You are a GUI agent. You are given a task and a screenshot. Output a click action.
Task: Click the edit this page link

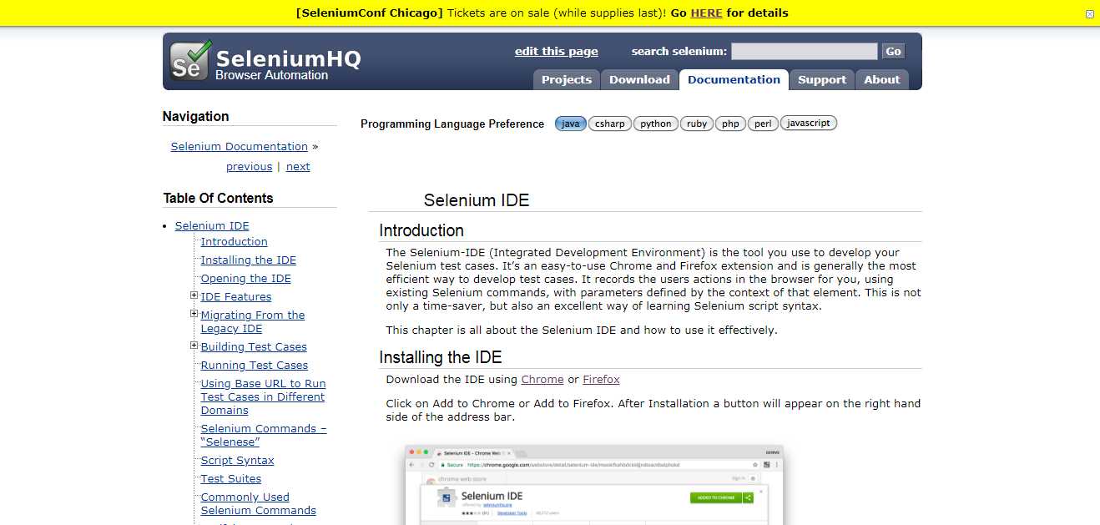pos(557,51)
